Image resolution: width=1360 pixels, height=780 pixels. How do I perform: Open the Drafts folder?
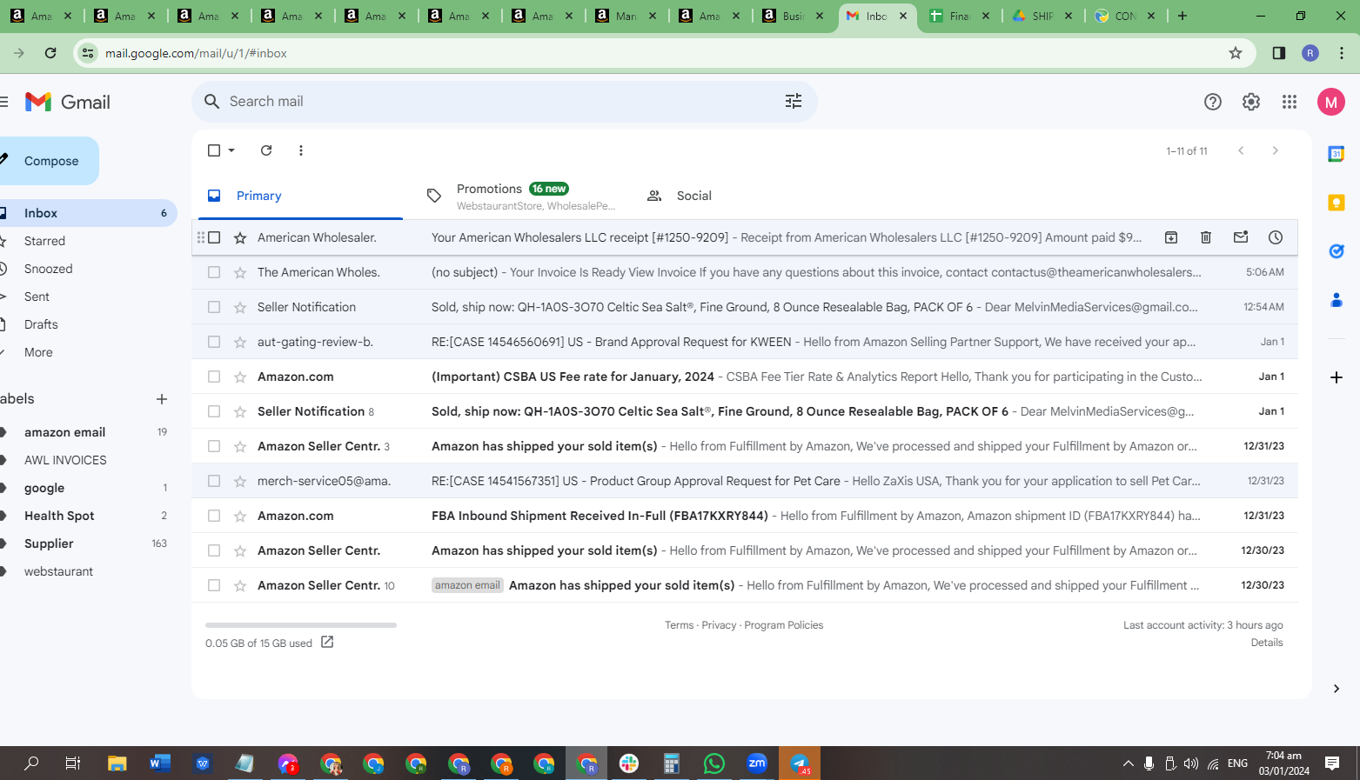coord(41,324)
